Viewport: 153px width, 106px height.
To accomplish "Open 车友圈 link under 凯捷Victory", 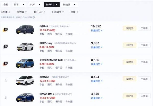I will (x=69, y=51).
